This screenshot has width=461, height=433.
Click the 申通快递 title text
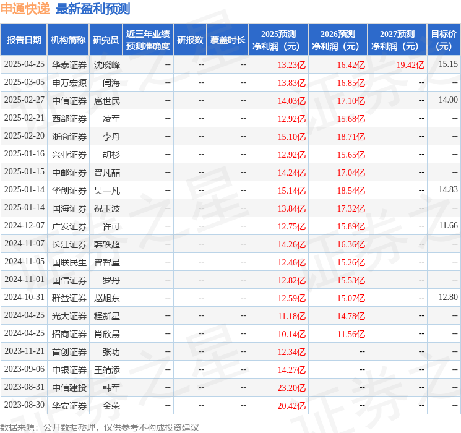pos(25,9)
